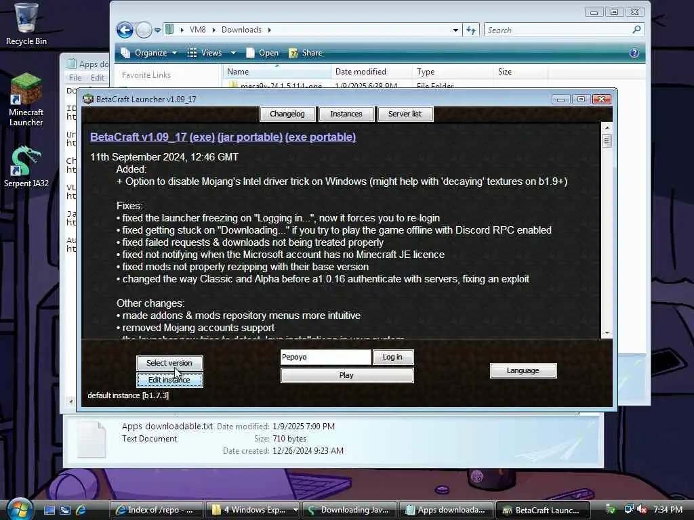
Task: Open the File menu in the text editor
Action: point(75,78)
